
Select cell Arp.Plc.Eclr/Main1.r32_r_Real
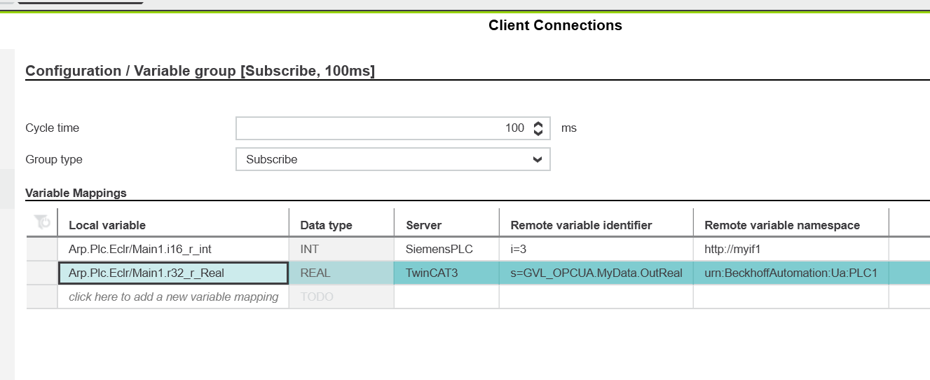(x=173, y=273)
